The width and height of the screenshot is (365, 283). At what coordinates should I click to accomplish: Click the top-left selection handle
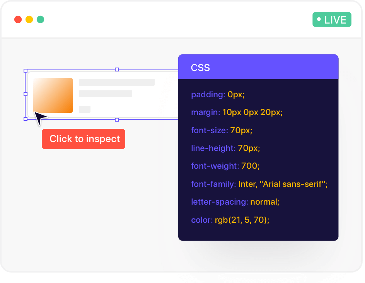(x=26, y=70)
